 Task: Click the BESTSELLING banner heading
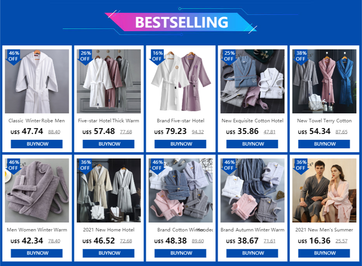click(x=182, y=22)
